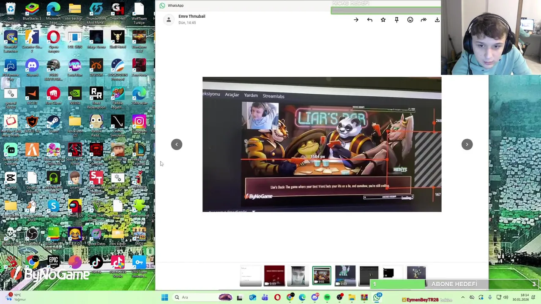Open the Recycle Bin (Geri Dönüşüm) icon

[x=11, y=13]
